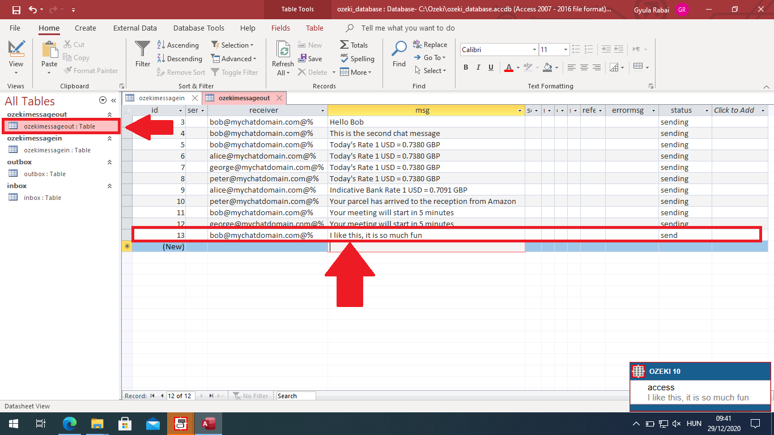The width and height of the screenshot is (774, 435).
Task: Toggle Italic text formatting
Action: [x=478, y=67]
